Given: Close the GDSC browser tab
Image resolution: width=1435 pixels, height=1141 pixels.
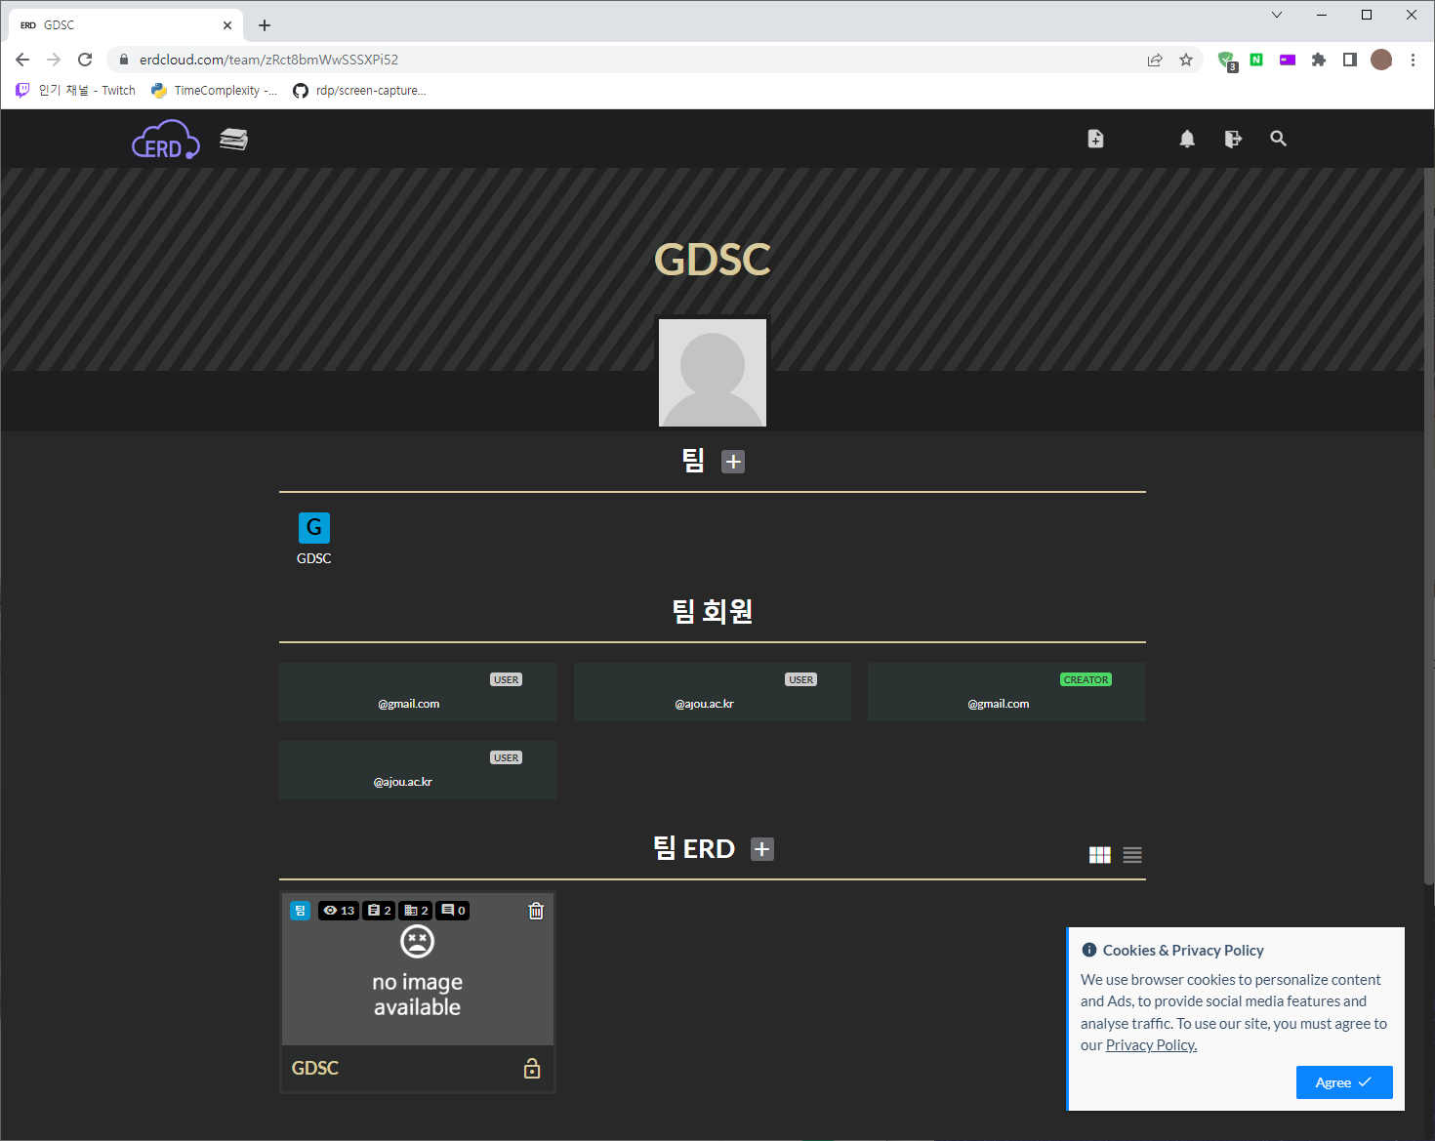Looking at the screenshot, I should click(x=227, y=25).
